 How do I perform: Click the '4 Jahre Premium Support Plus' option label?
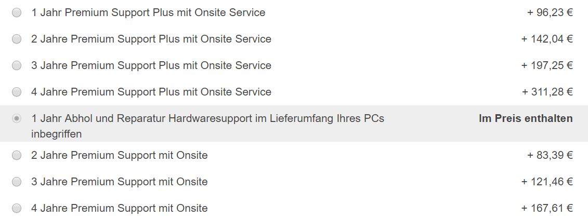coord(151,92)
